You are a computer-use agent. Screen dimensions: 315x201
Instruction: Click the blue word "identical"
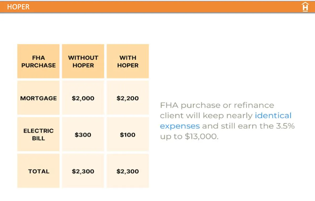[273, 116]
